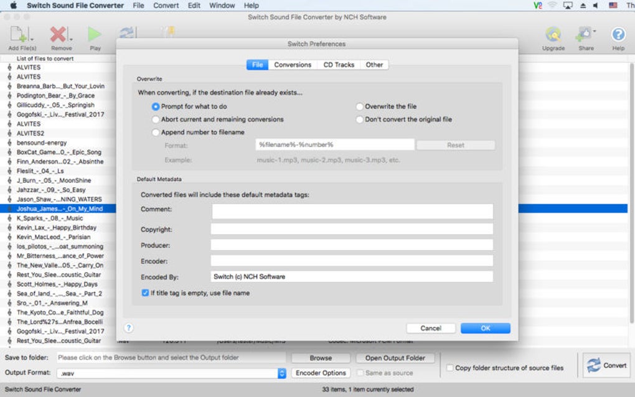Click the US flag input source icon
Viewport: 635px width, 397px height.
tap(613, 5)
